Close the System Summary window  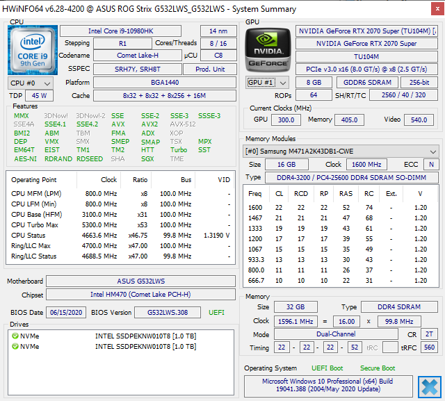[438, 9]
